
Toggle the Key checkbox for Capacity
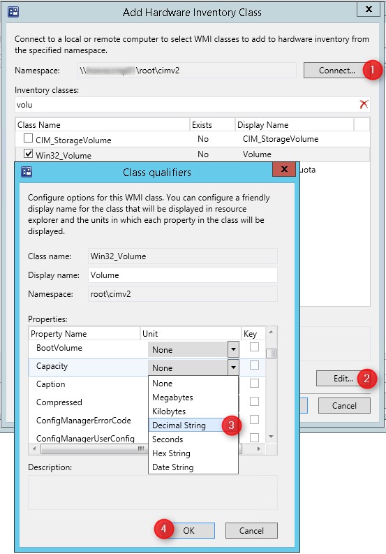tap(254, 365)
